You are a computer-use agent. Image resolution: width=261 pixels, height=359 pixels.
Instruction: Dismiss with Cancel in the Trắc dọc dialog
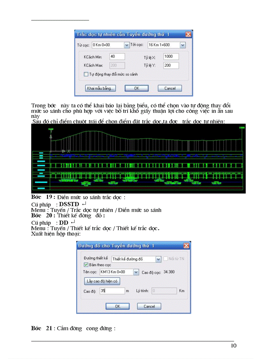click(170, 88)
